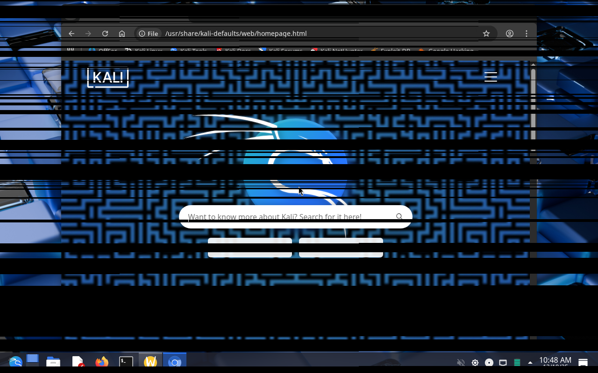This screenshot has width=598, height=373.
Task: Open the terminal emulator from taskbar
Action: click(126, 362)
